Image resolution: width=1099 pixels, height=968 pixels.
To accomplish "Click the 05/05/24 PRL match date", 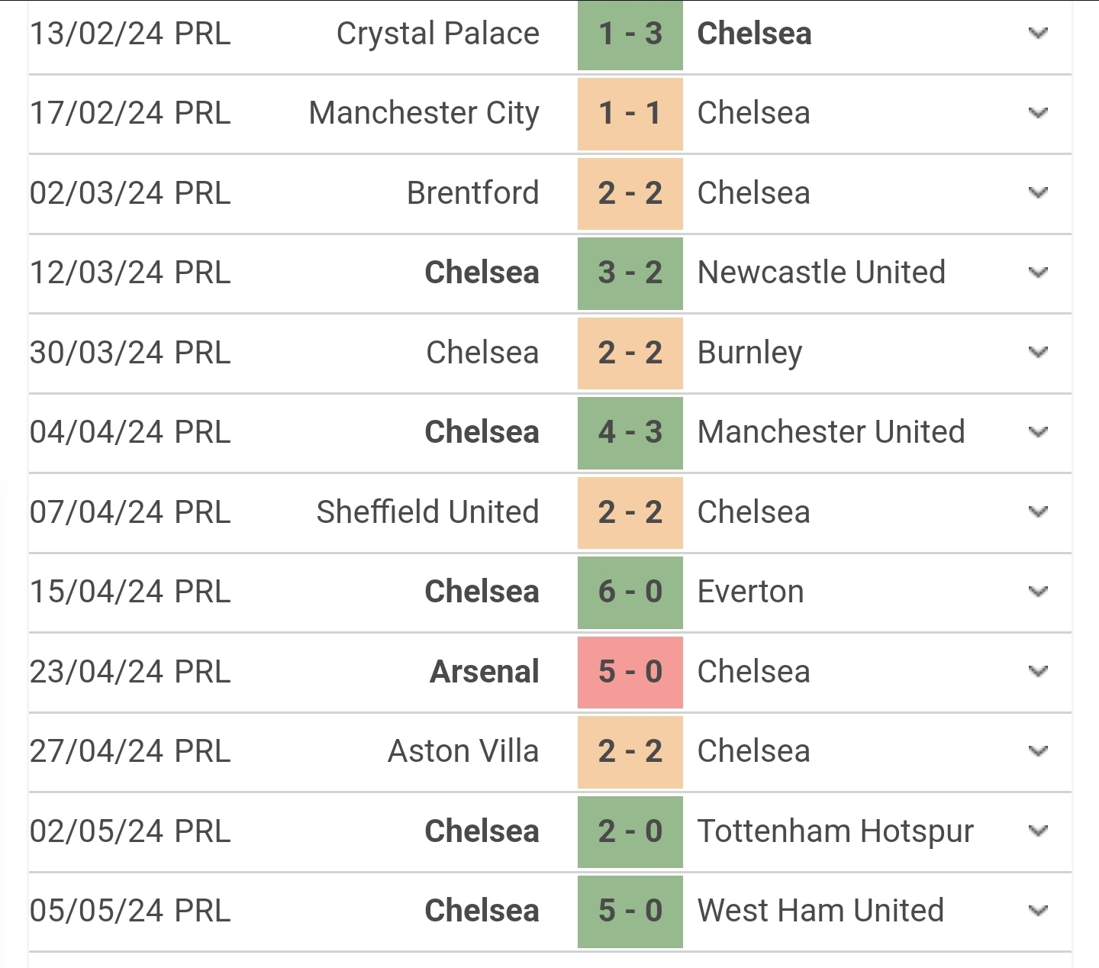I will pyautogui.click(x=130, y=911).
